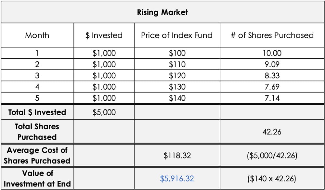Click the Total Shares Purchased label

(x=37, y=132)
